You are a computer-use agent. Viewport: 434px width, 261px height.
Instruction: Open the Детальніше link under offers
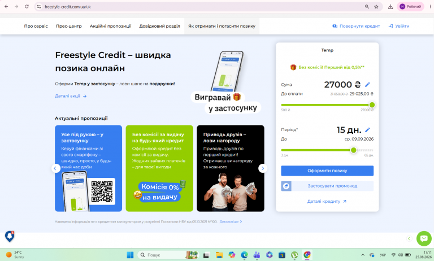coord(231,221)
